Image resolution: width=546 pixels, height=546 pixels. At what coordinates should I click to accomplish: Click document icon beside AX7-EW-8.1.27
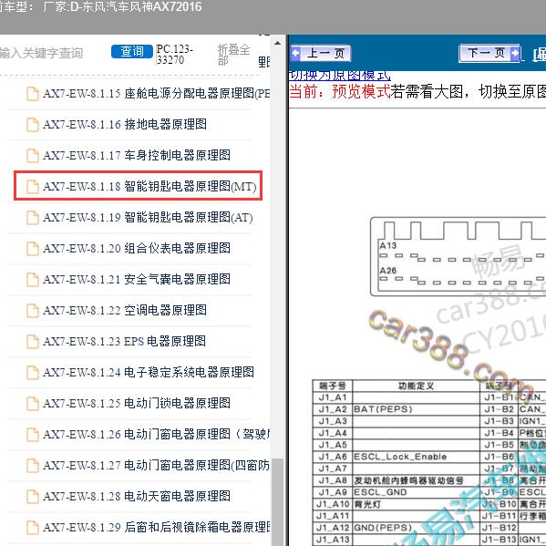pos(33,466)
